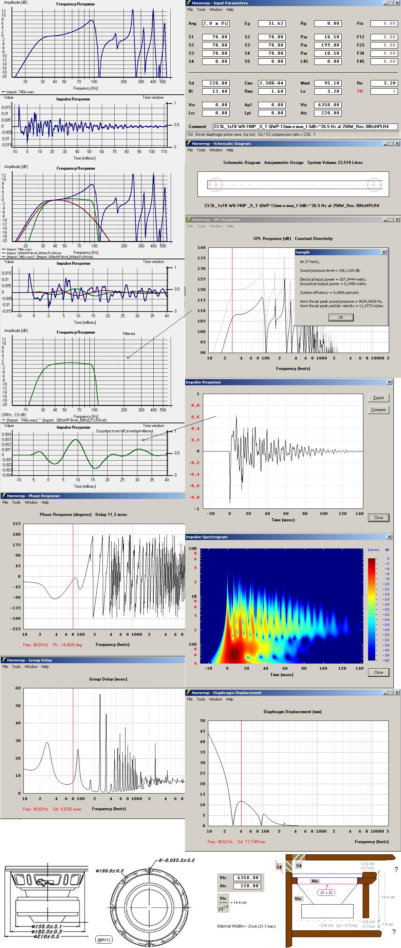The width and height of the screenshot is (401, 948).
Task: Click the Ap1 input field
Action: (271, 105)
